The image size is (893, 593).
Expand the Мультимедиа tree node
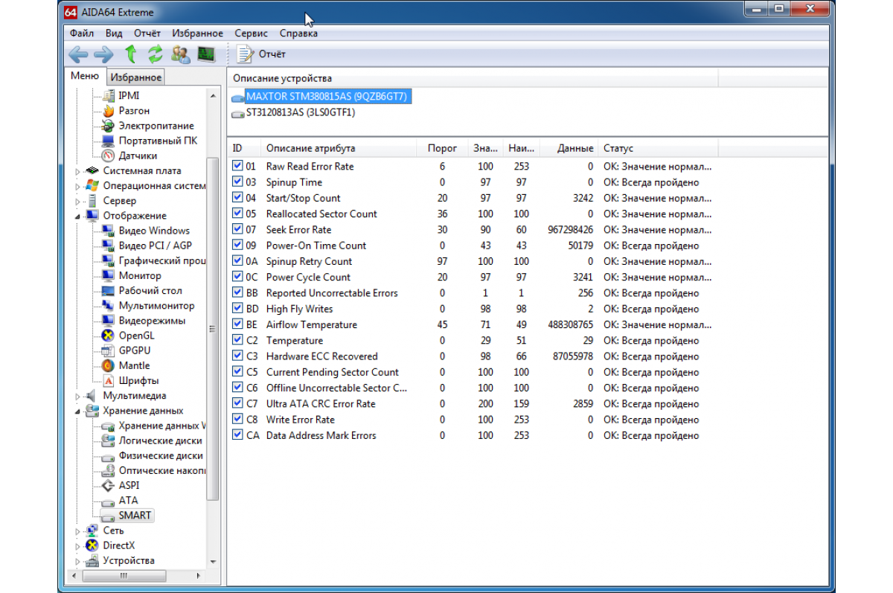pyautogui.click(x=77, y=396)
